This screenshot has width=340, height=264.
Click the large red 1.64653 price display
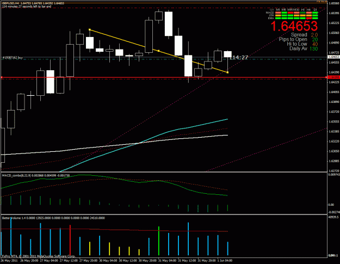(x=294, y=26)
